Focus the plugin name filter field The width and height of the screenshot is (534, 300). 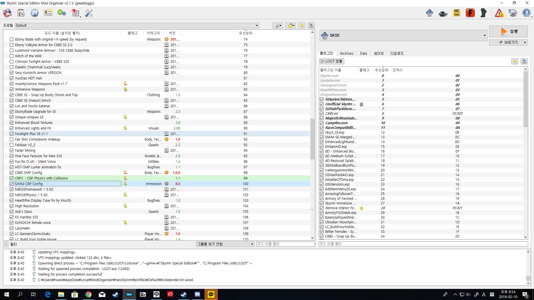(423, 244)
